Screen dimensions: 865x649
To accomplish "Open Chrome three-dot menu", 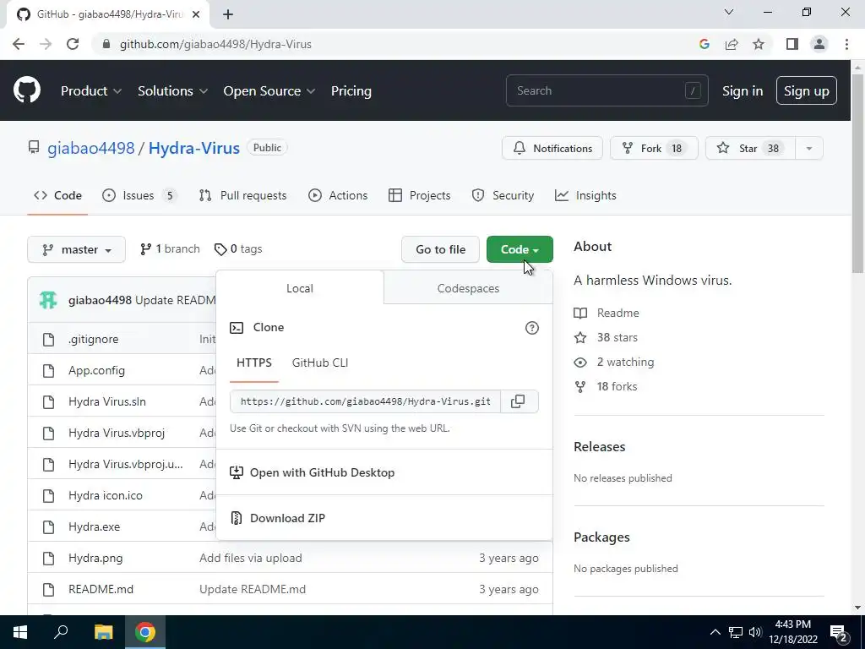I will click(846, 44).
